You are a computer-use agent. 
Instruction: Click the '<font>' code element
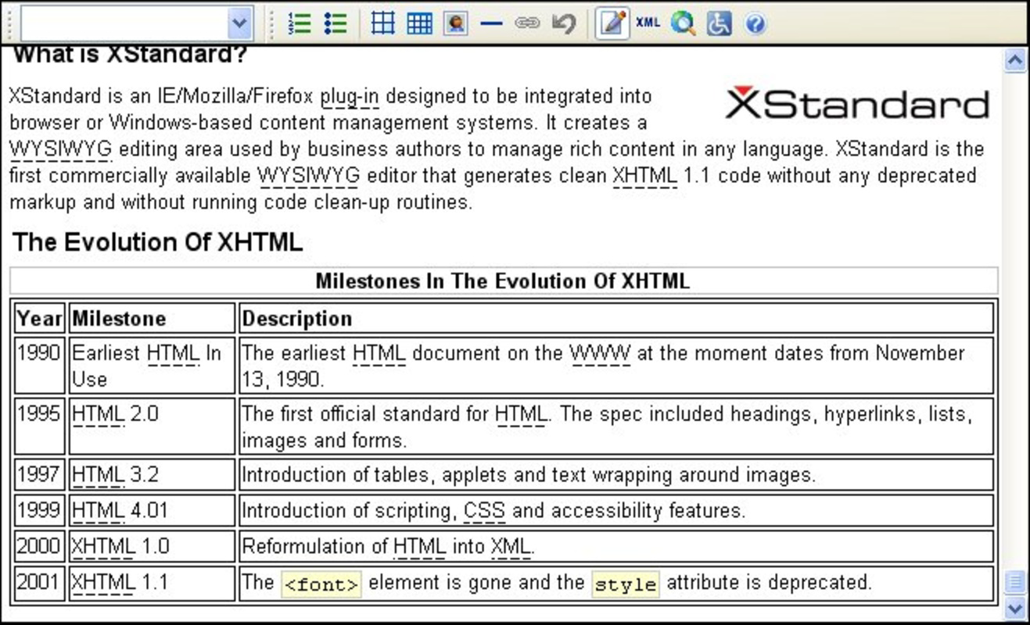tap(321, 584)
